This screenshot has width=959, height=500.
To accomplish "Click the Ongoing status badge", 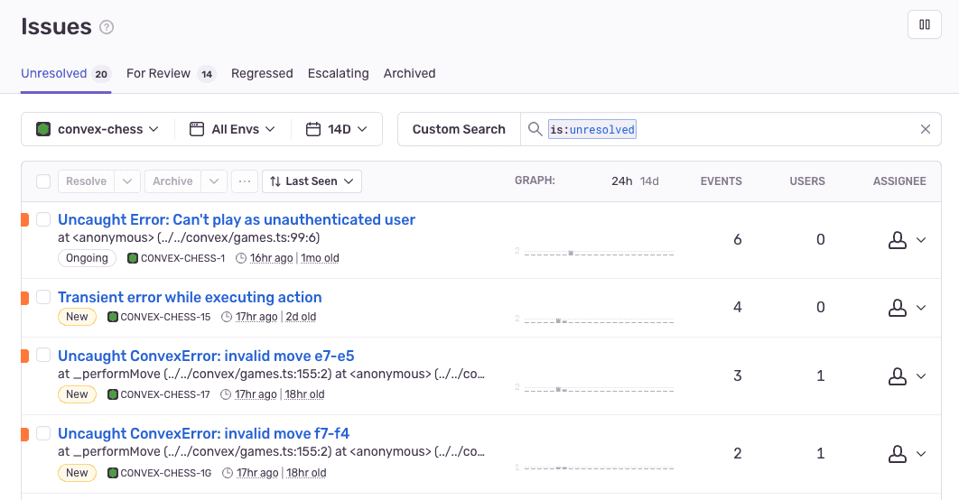I will [87, 258].
